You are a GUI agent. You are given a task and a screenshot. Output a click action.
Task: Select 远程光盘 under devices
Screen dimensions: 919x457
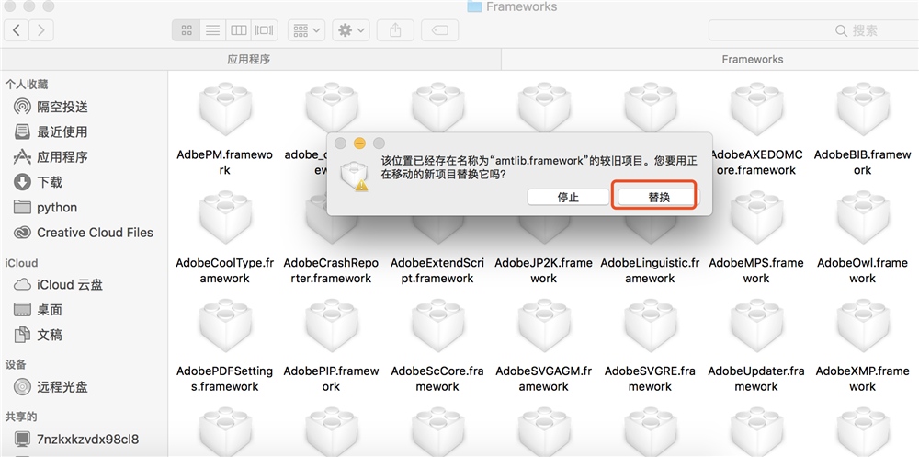coord(51,387)
